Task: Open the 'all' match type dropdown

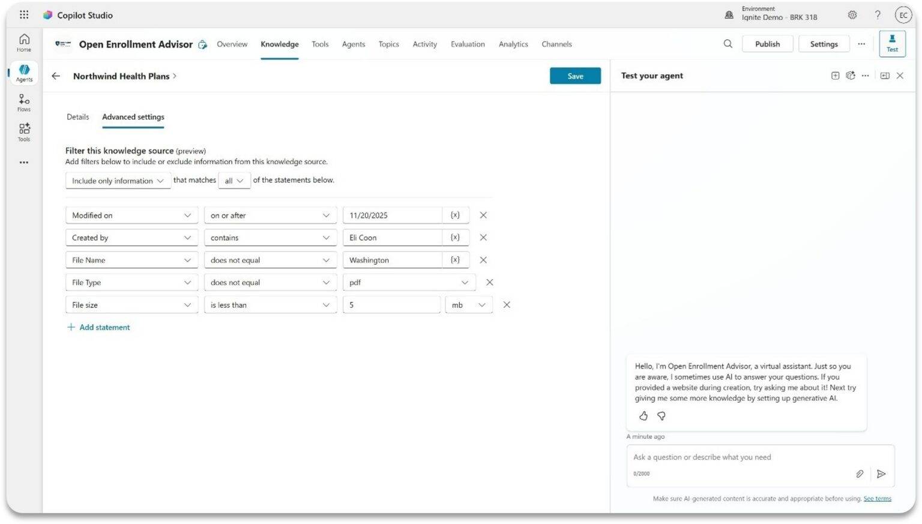Action: (x=234, y=181)
